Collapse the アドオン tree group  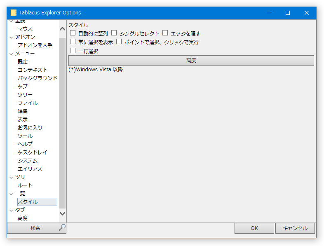click(11, 37)
